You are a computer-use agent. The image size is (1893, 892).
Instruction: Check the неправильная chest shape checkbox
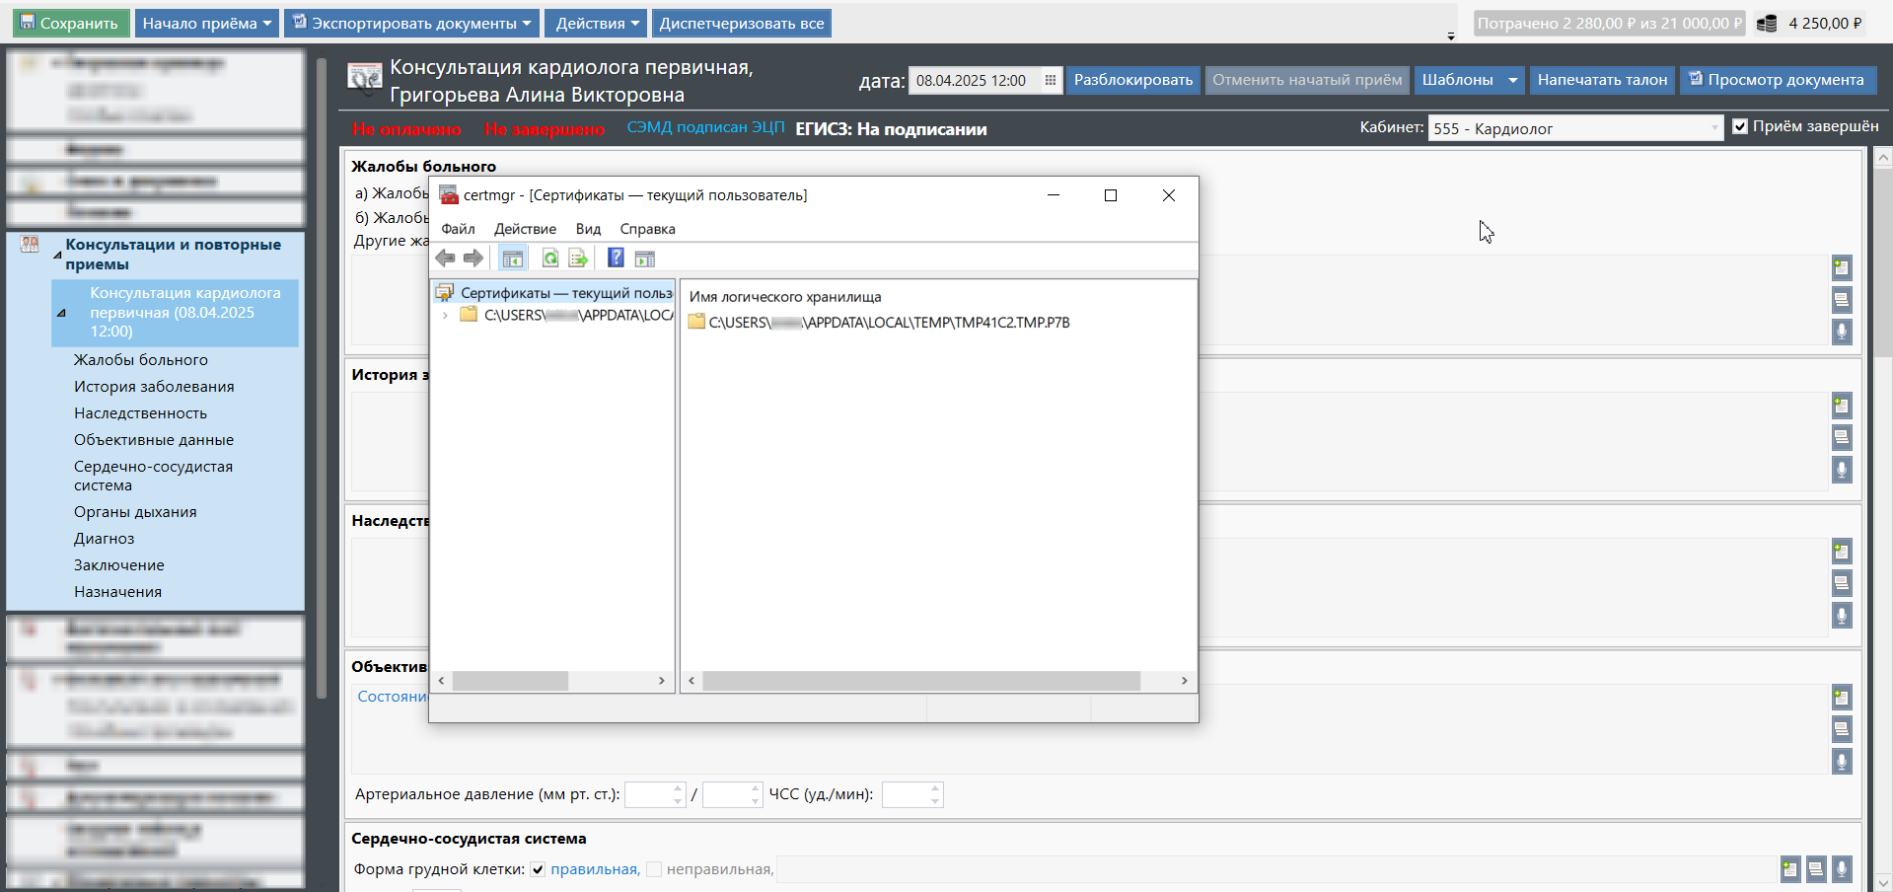[654, 869]
